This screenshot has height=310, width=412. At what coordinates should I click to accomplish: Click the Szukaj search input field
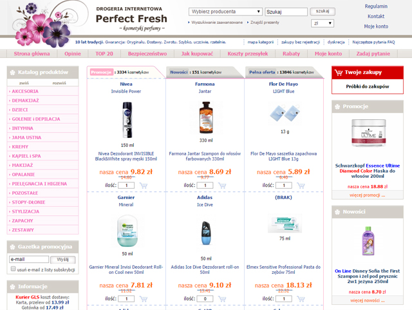[286, 12]
